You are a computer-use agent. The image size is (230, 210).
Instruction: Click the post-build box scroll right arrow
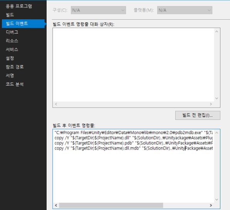pyautogui.click(x=211, y=205)
